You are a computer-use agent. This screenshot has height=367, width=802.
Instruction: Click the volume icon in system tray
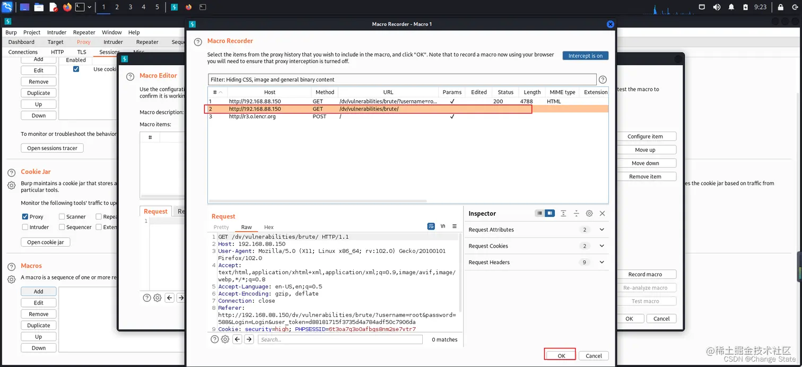click(717, 7)
